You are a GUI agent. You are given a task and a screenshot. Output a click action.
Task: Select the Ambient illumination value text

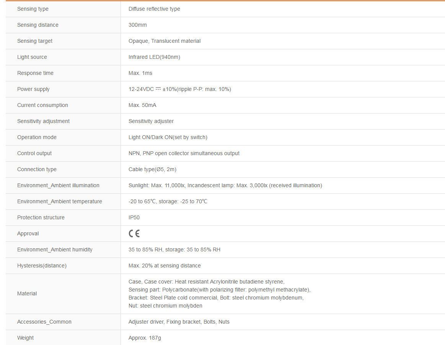pyautogui.click(x=225, y=185)
